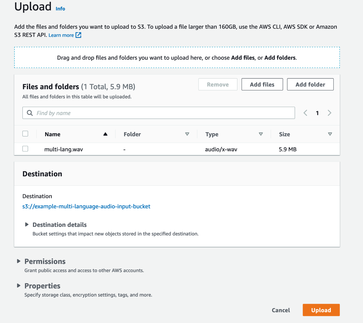The height and width of the screenshot is (323, 363).
Task: Cancel the upload
Action: click(x=281, y=310)
